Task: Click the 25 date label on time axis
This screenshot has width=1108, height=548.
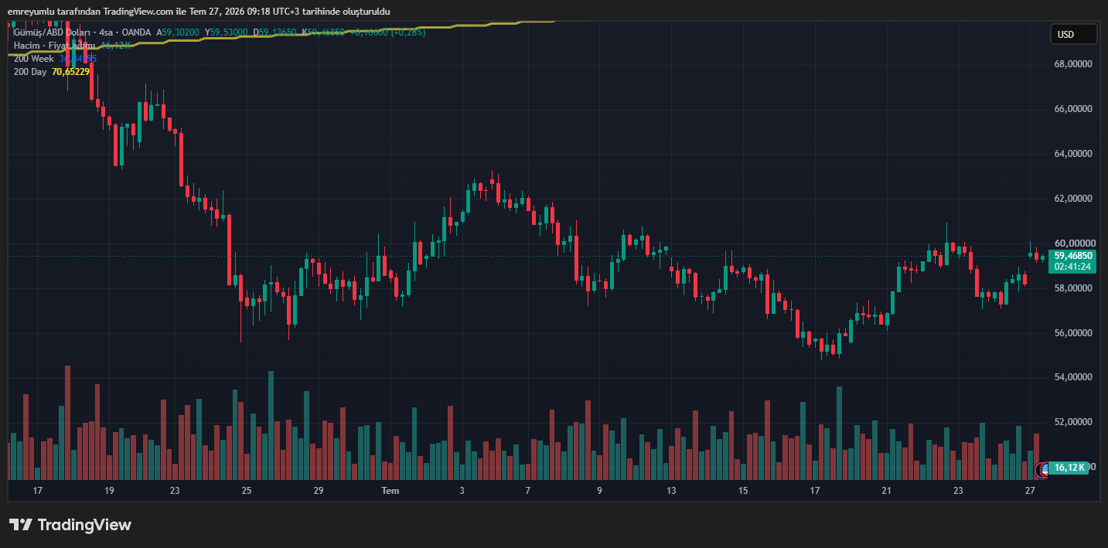Action: pos(247,491)
